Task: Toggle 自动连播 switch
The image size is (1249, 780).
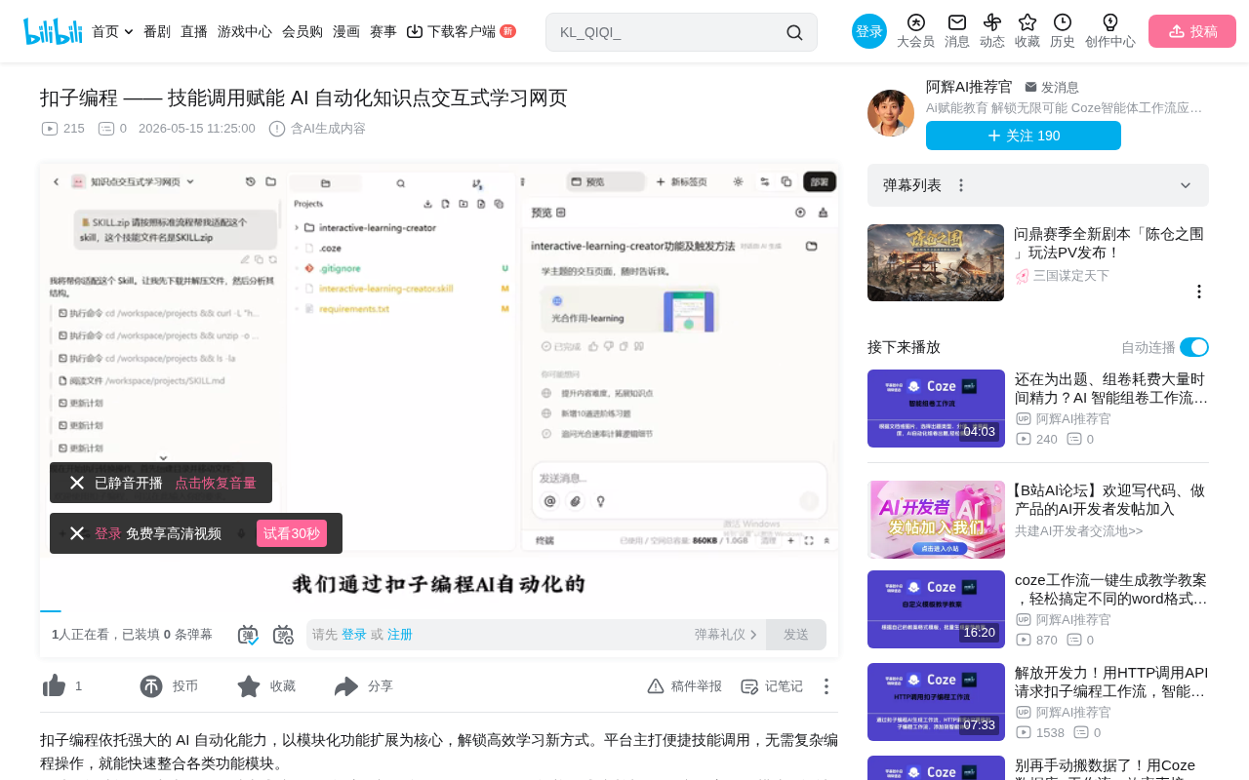Action: click(x=1194, y=347)
